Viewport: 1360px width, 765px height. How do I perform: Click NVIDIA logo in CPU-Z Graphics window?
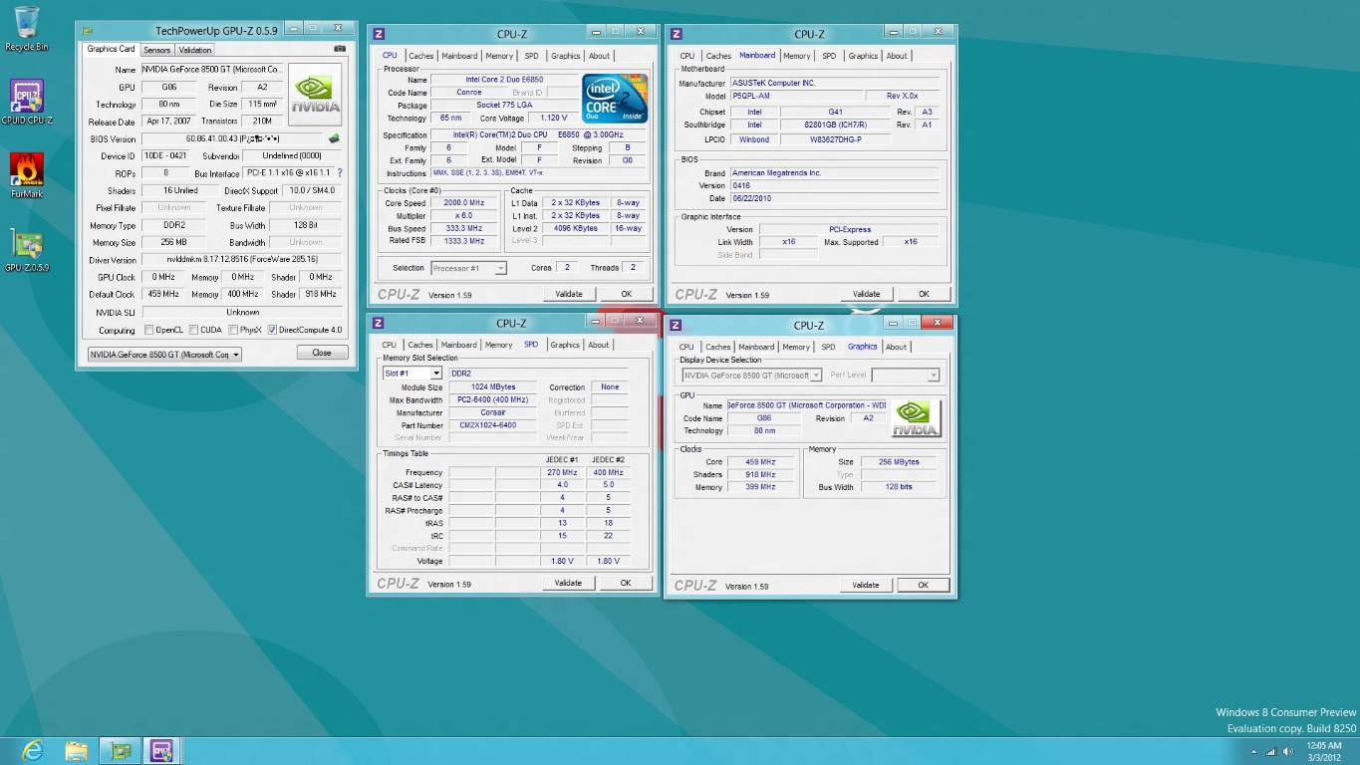point(915,418)
